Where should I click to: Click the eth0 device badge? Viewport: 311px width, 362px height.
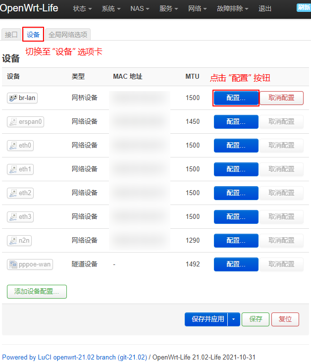coord(20,146)
